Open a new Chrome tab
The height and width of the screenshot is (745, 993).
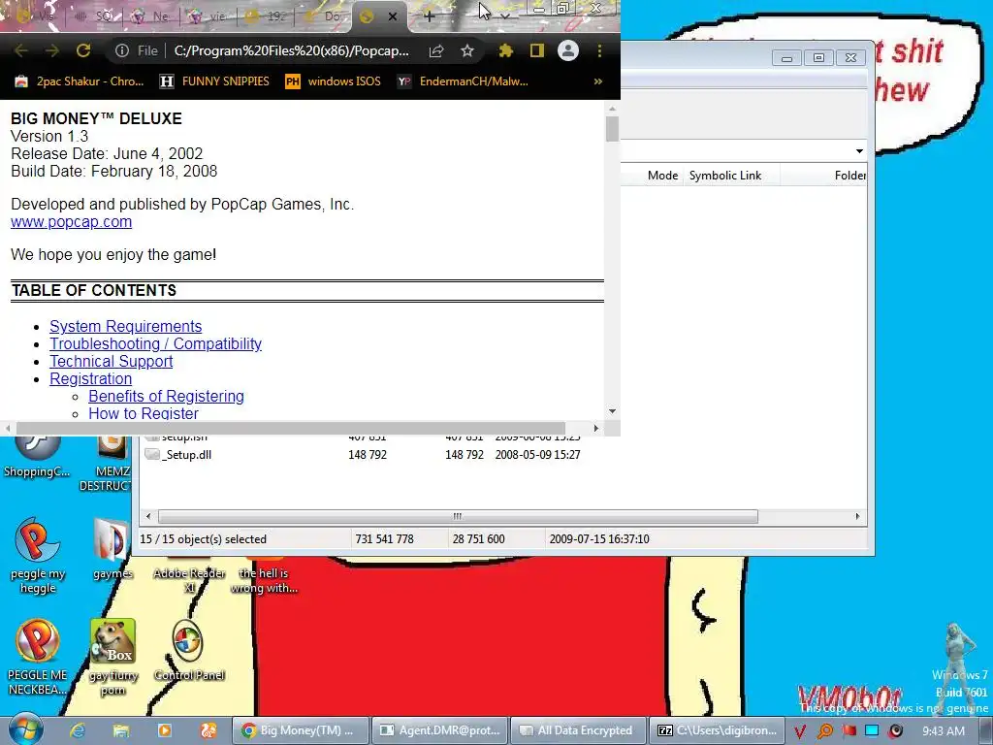pos(429,16)
